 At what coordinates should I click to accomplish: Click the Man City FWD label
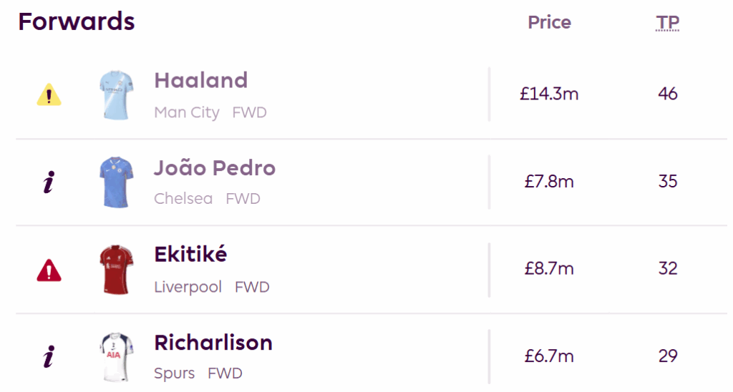pyautogui.click(x=210, y=113)
